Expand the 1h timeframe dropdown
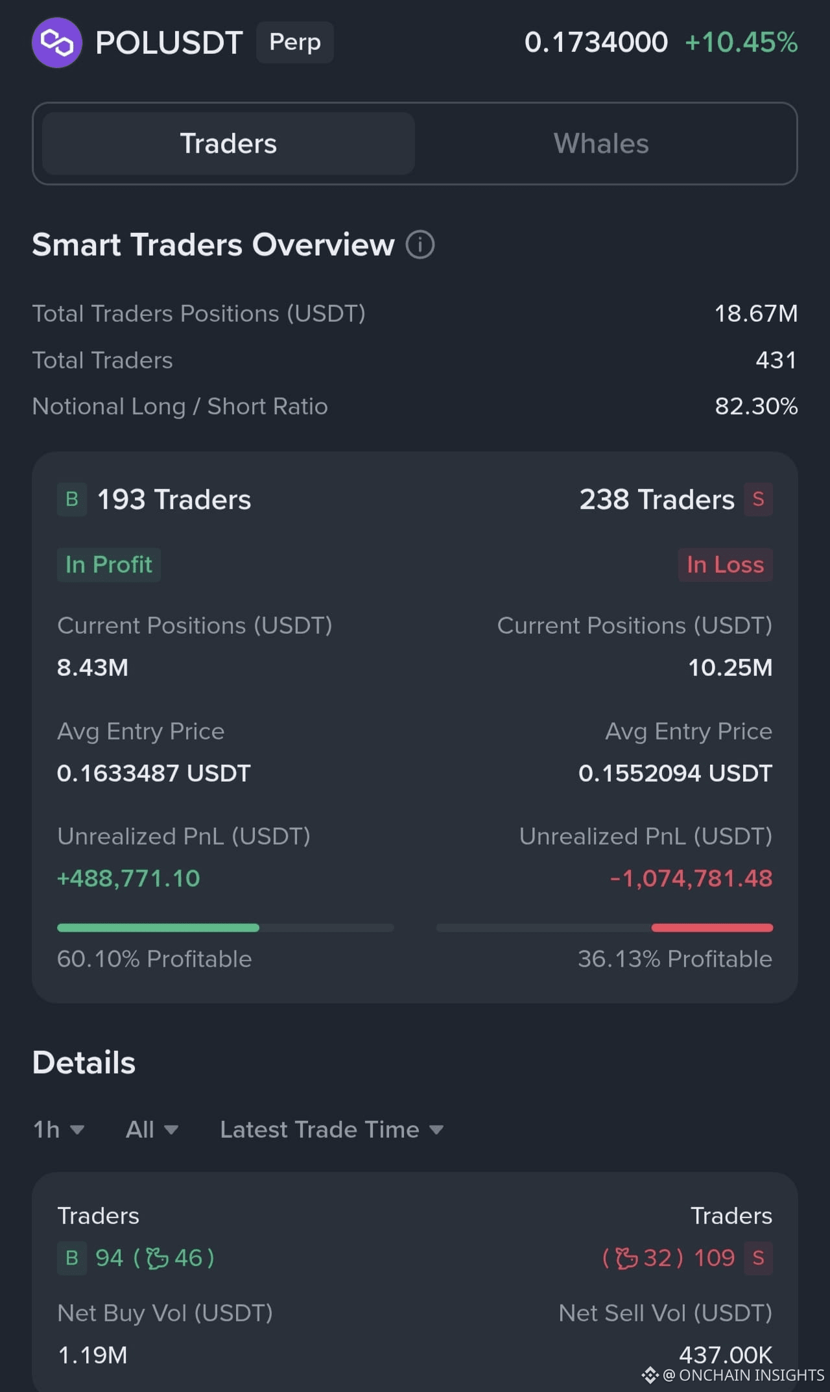The height and width of the screenshot is (1392, 830). 59,1130
